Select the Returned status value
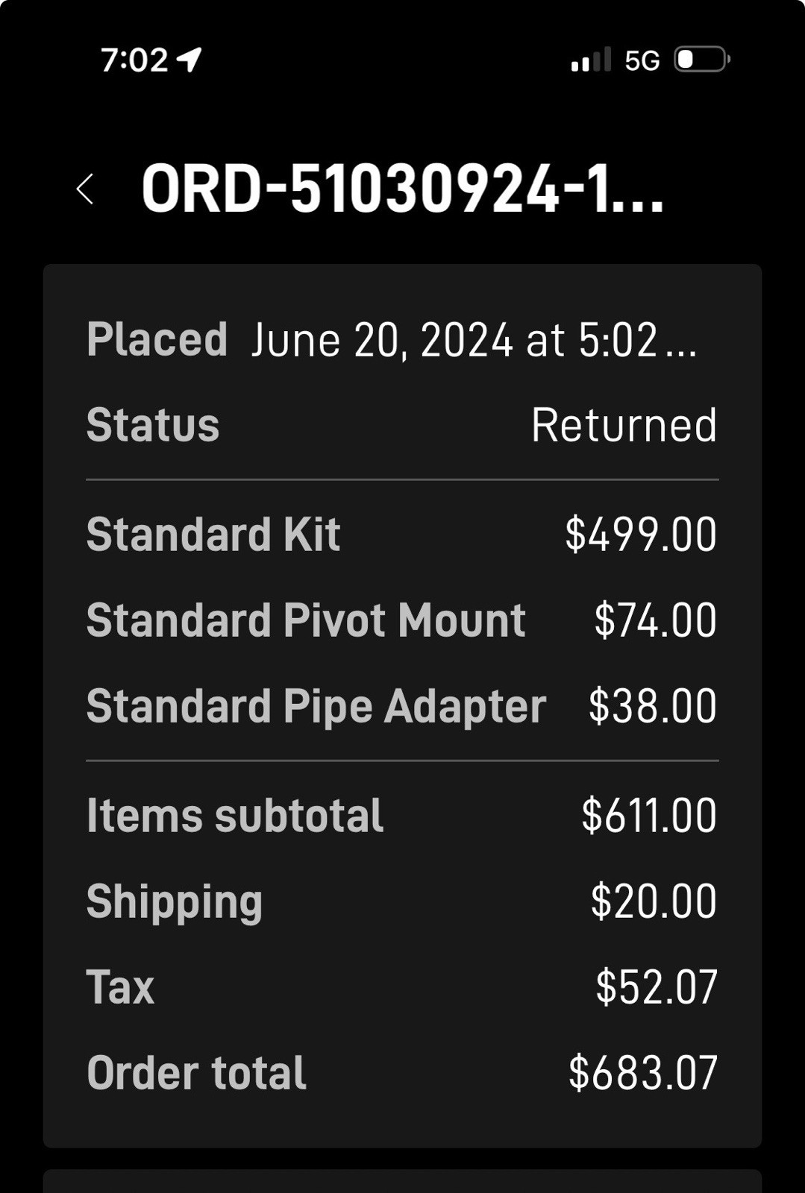This screenshot has width=805, height=1193. point(624,425)
